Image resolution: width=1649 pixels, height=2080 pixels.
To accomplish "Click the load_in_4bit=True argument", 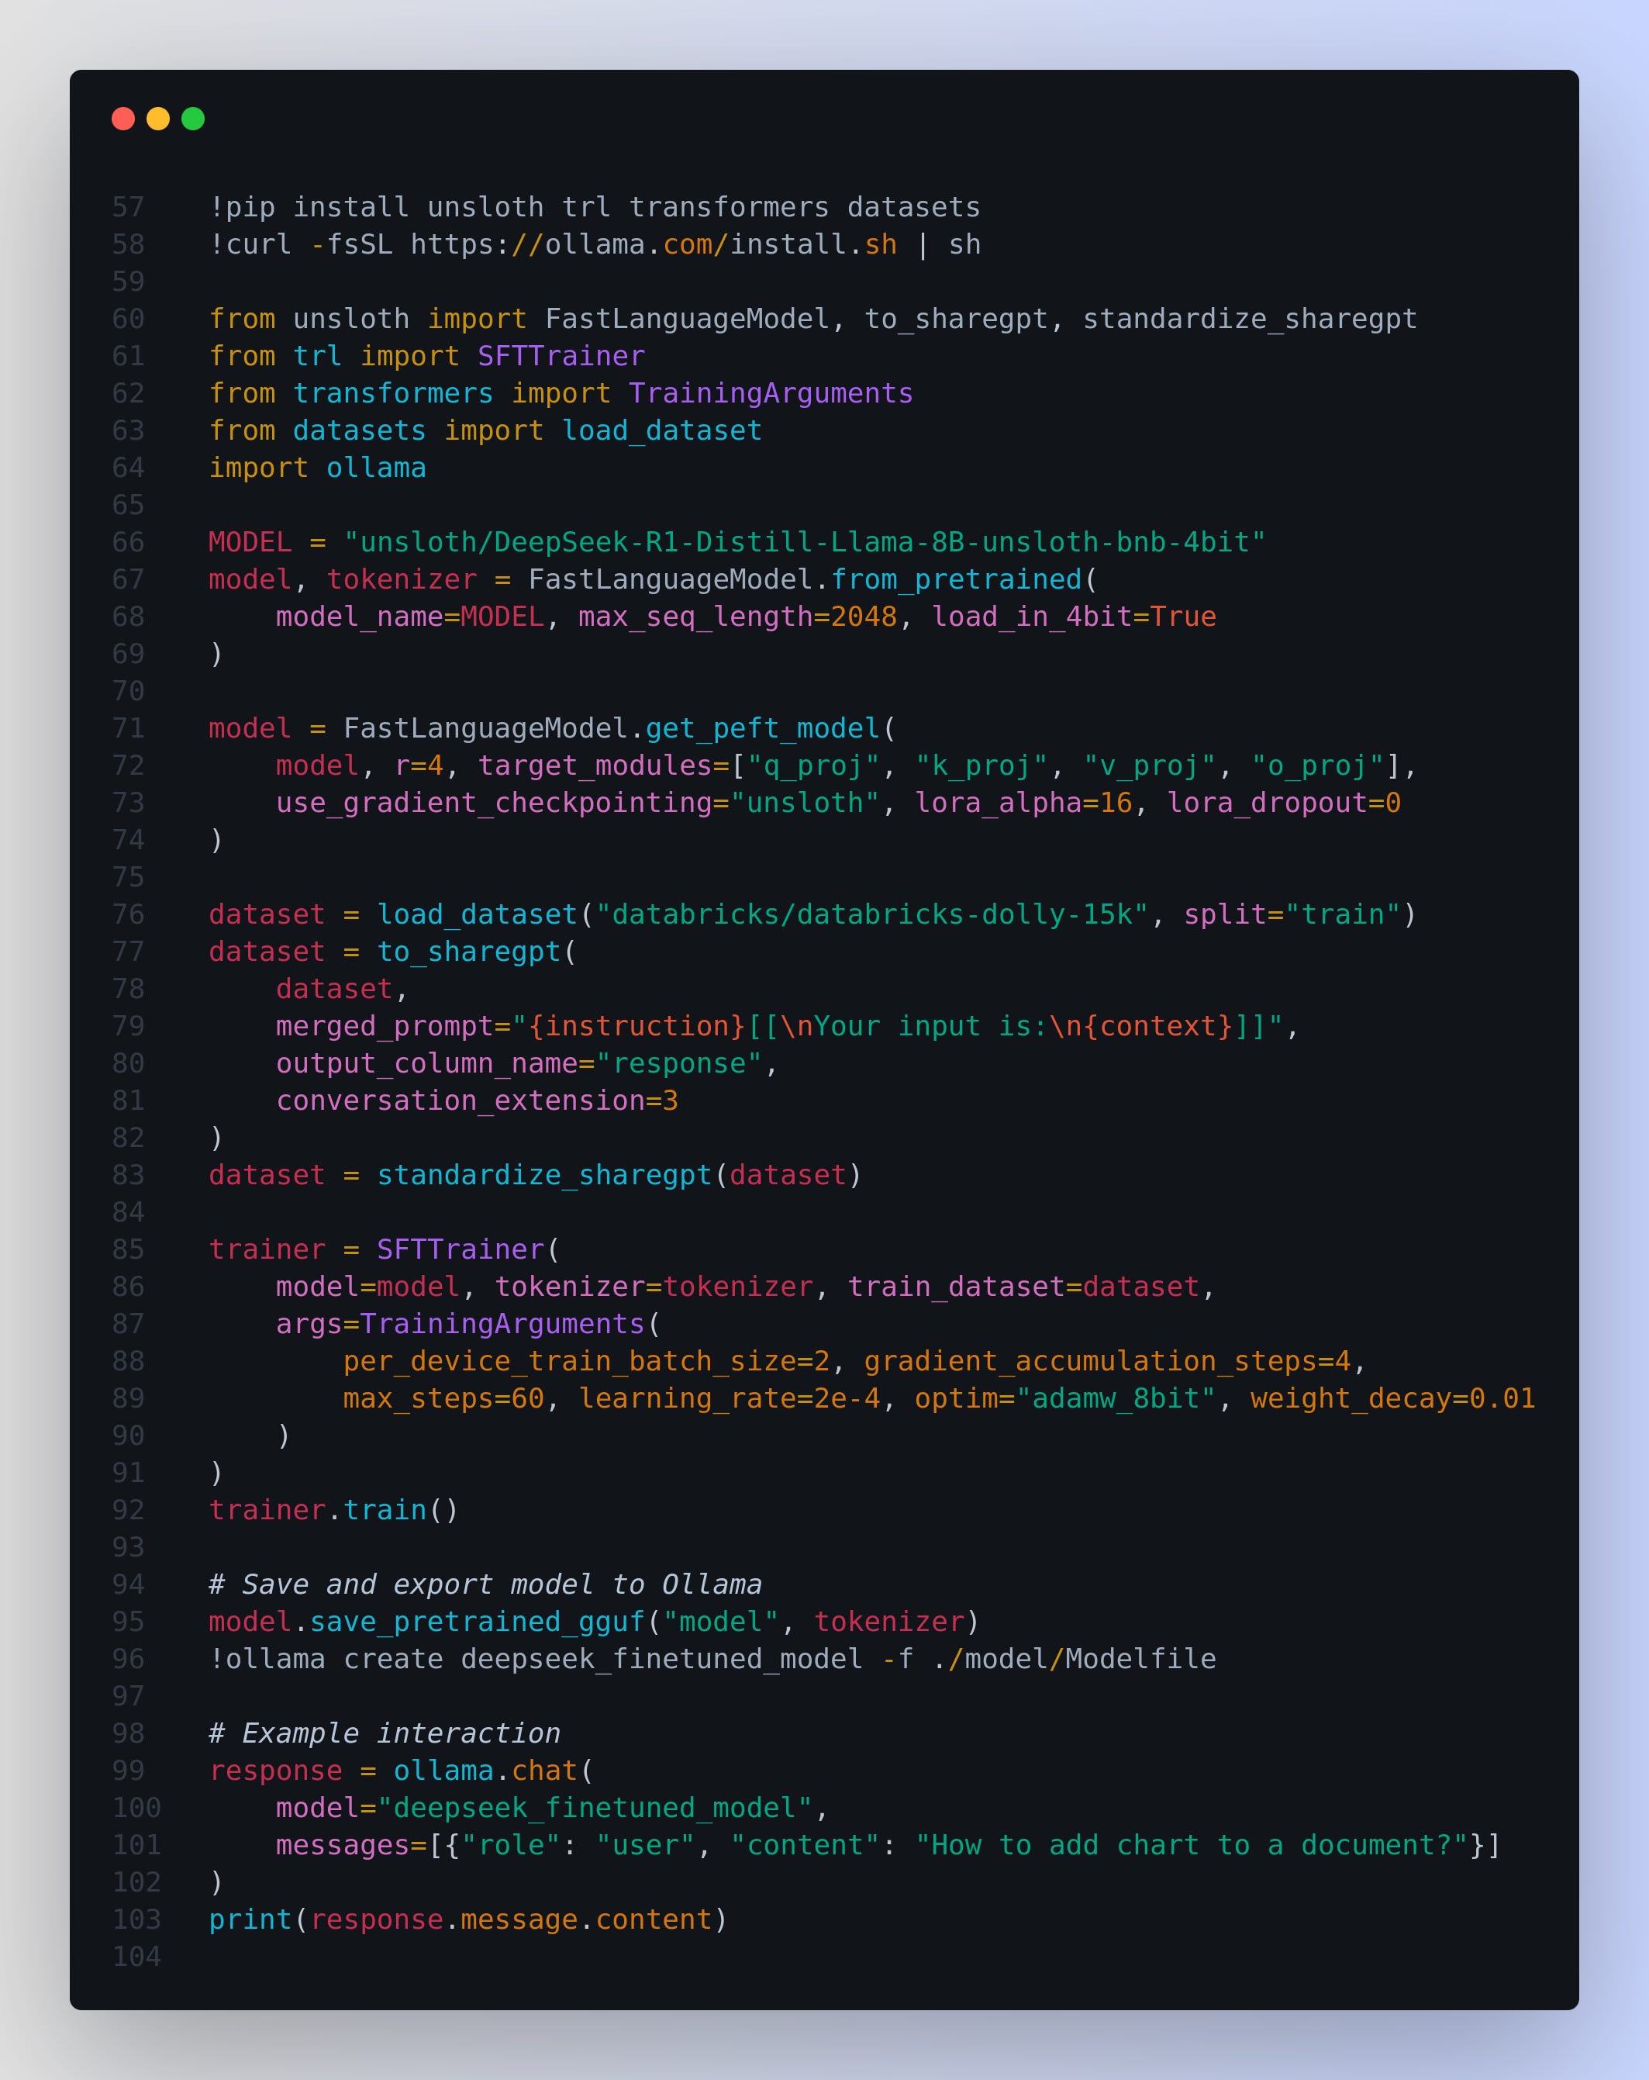I will [x=1073, y=617].
